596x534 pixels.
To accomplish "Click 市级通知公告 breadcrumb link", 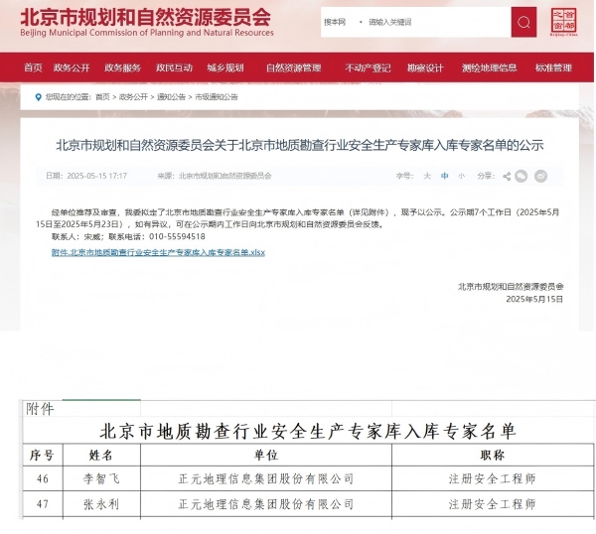I will click(217, 97).
